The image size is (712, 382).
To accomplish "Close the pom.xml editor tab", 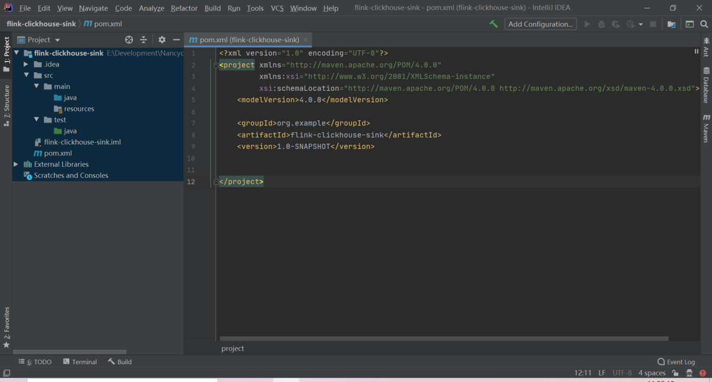I will tap(306, 40).
